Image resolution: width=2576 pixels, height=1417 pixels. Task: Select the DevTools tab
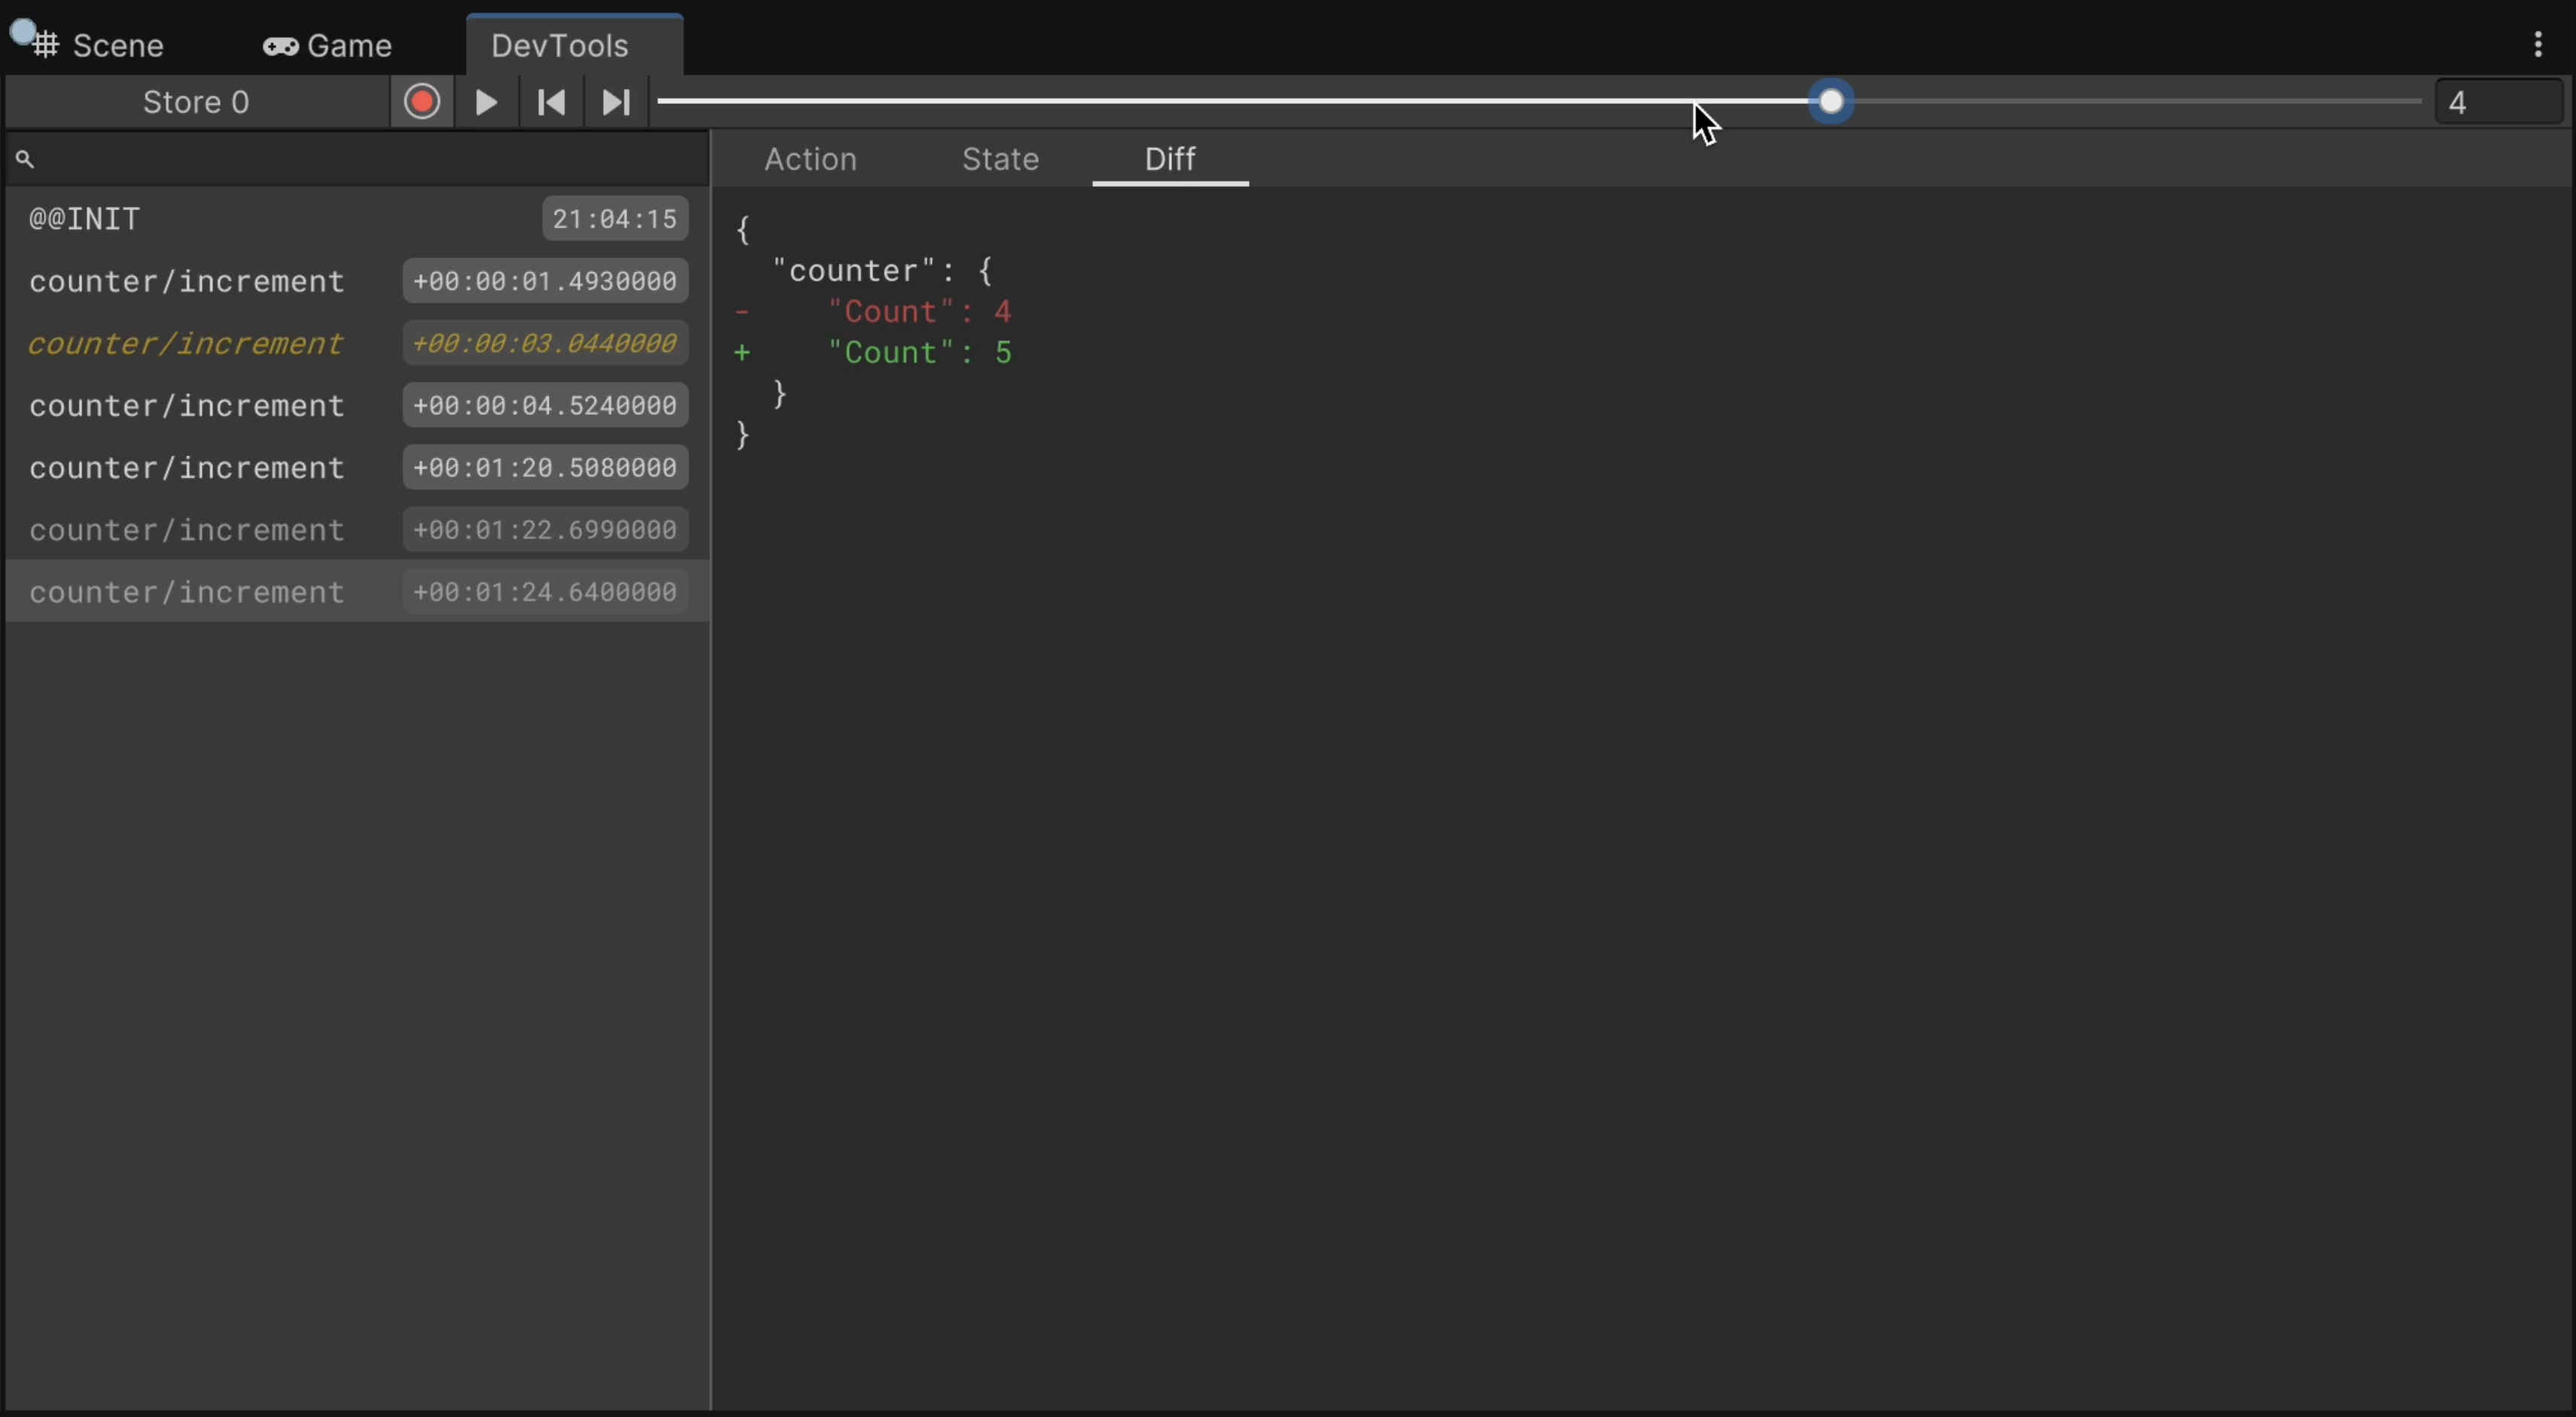pos(560,45)
